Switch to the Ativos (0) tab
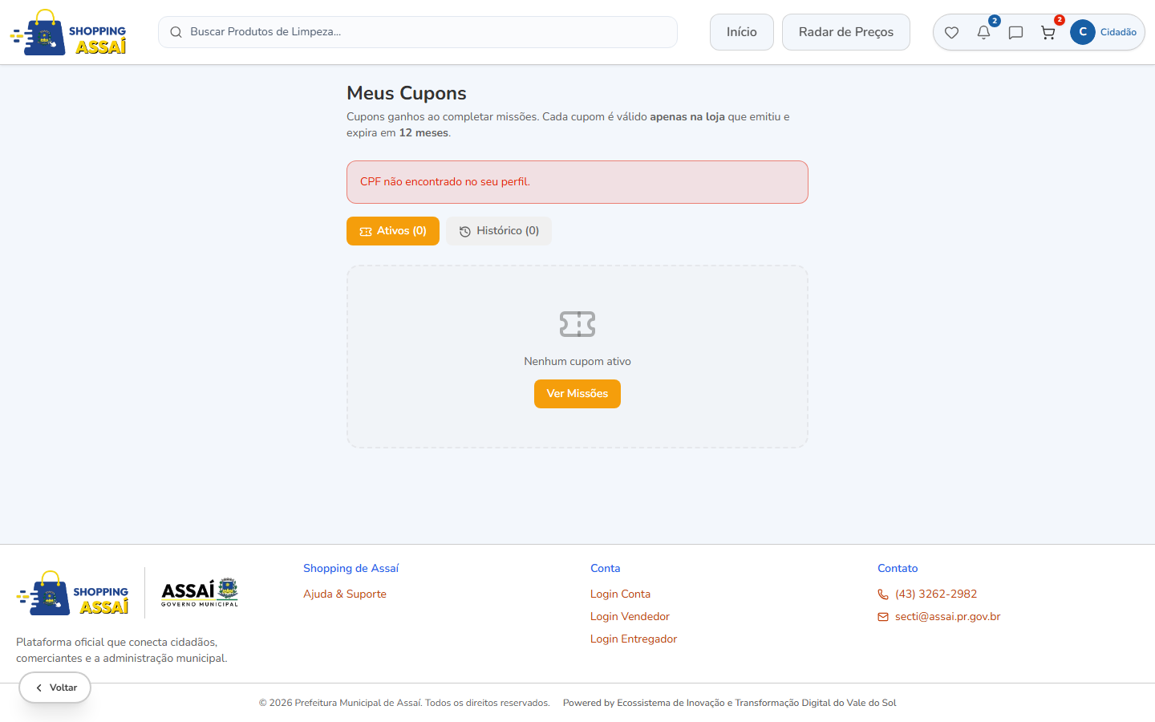1155x722 pixels. pyautogui.click(x=393, y=231)
